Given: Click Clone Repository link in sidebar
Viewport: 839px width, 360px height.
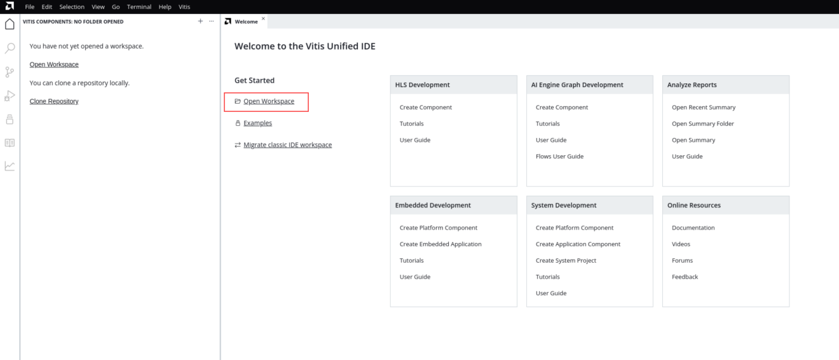Looking at the screenshot, I should tap(54, 101).
